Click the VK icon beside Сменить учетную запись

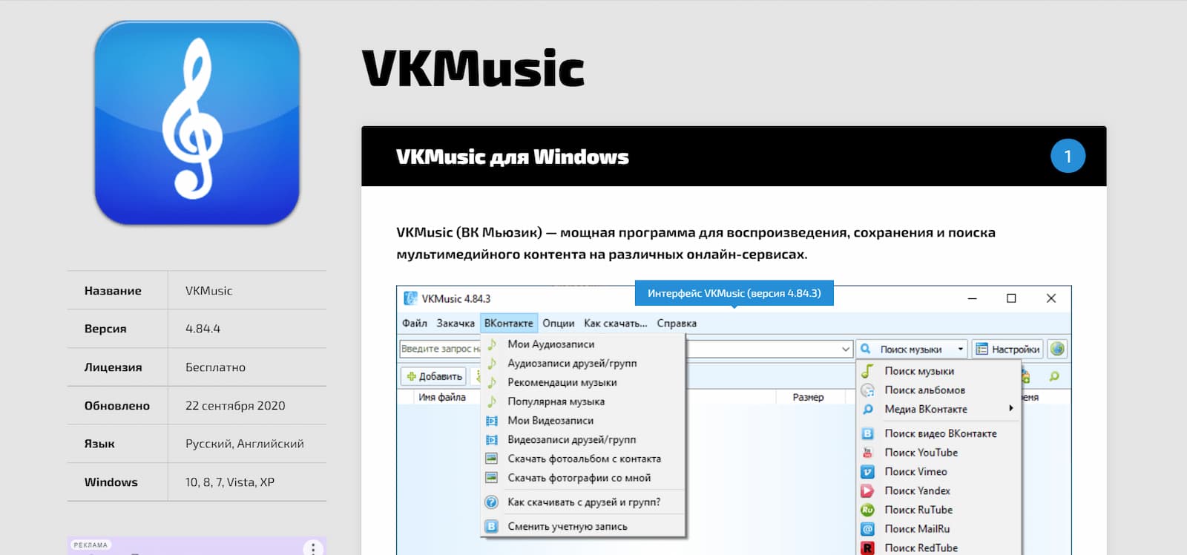pos(491,526)
